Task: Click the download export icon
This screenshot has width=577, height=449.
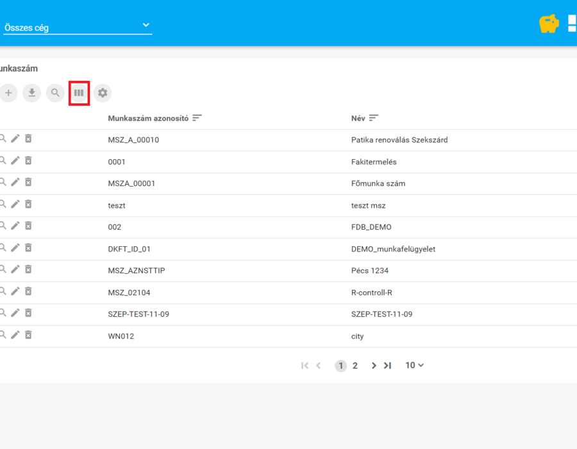Action: (x=32, y=93)
